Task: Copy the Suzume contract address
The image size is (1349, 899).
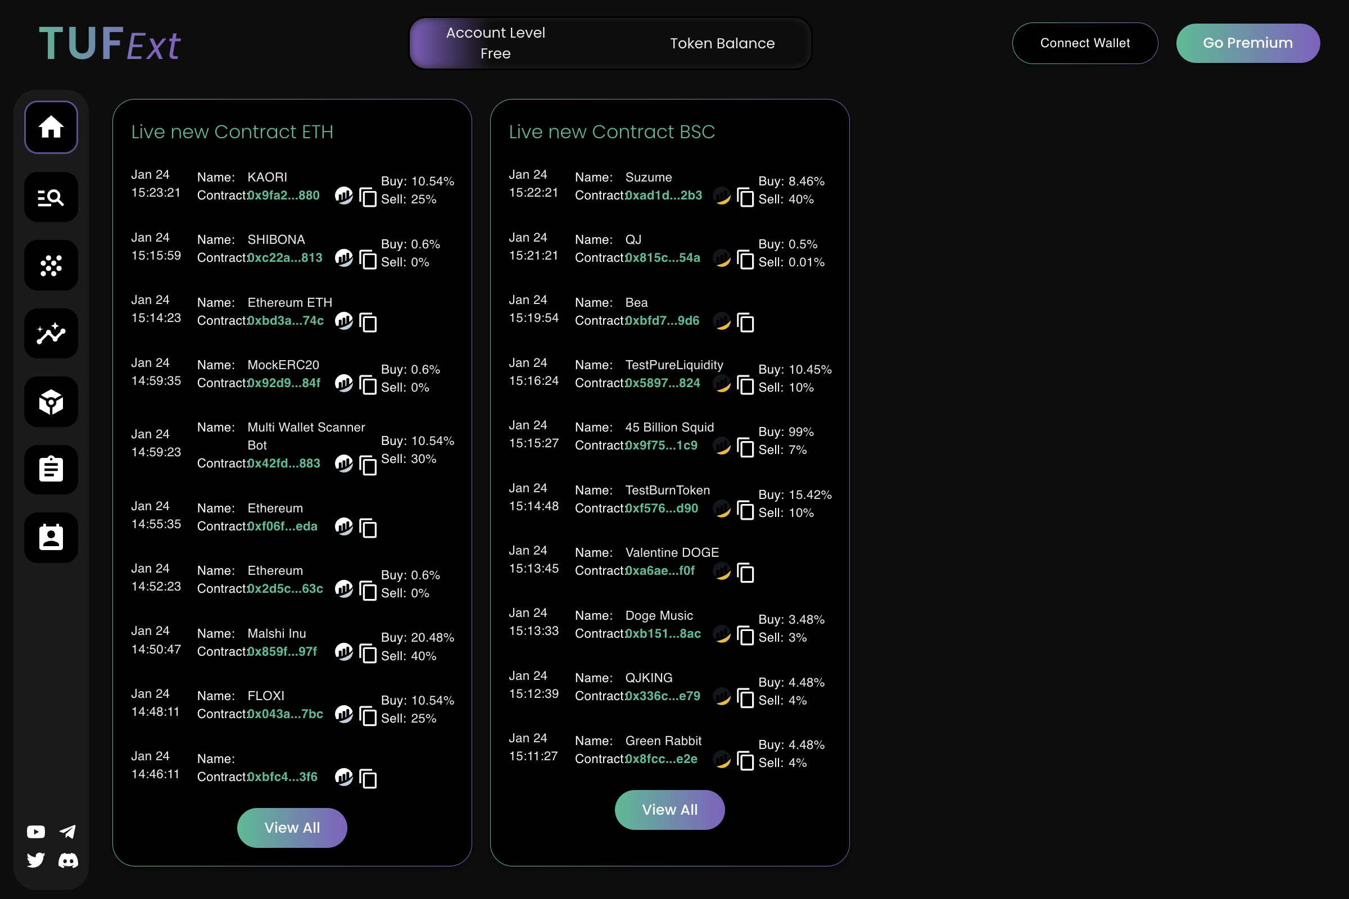Action: coord(745,197)
